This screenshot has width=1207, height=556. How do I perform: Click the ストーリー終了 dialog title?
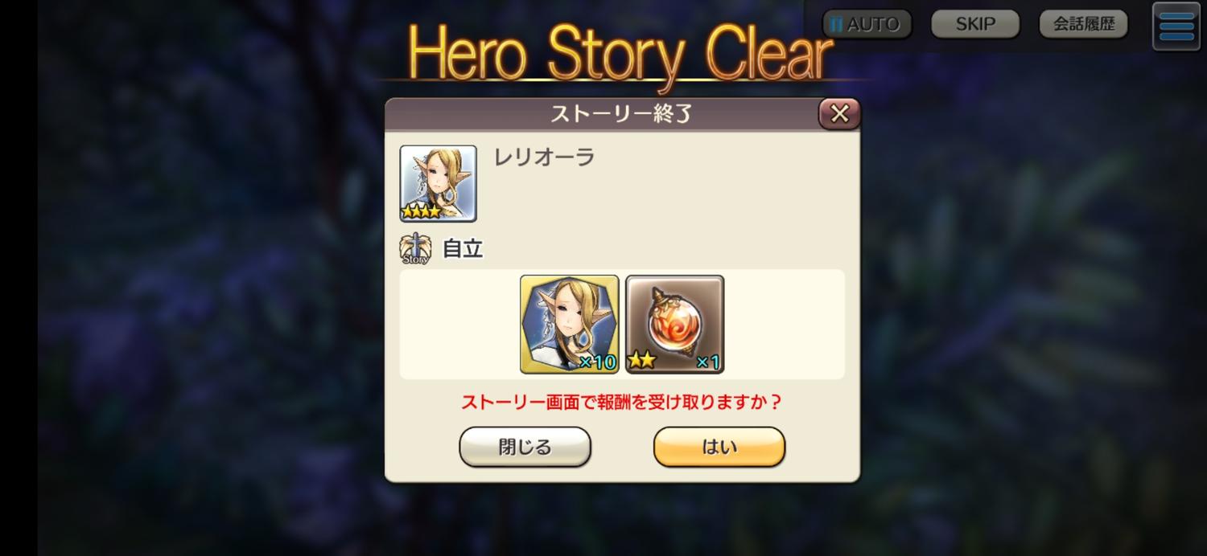pos(621,114)
